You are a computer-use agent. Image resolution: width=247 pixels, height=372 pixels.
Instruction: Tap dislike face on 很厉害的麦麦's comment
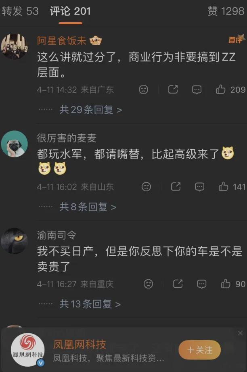[x=147, y=187]
